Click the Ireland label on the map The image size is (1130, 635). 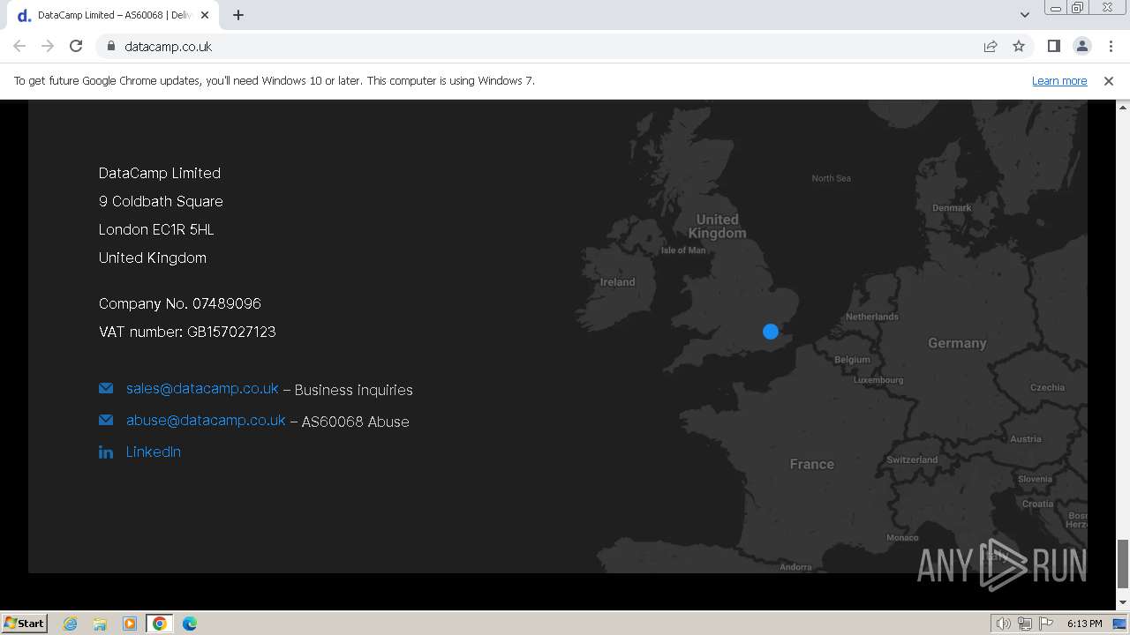(617, 282)
